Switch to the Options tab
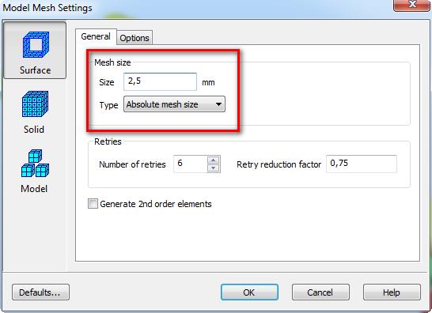Image resolution: width=432 pixels, height=313 pixels. coord(135,38)
